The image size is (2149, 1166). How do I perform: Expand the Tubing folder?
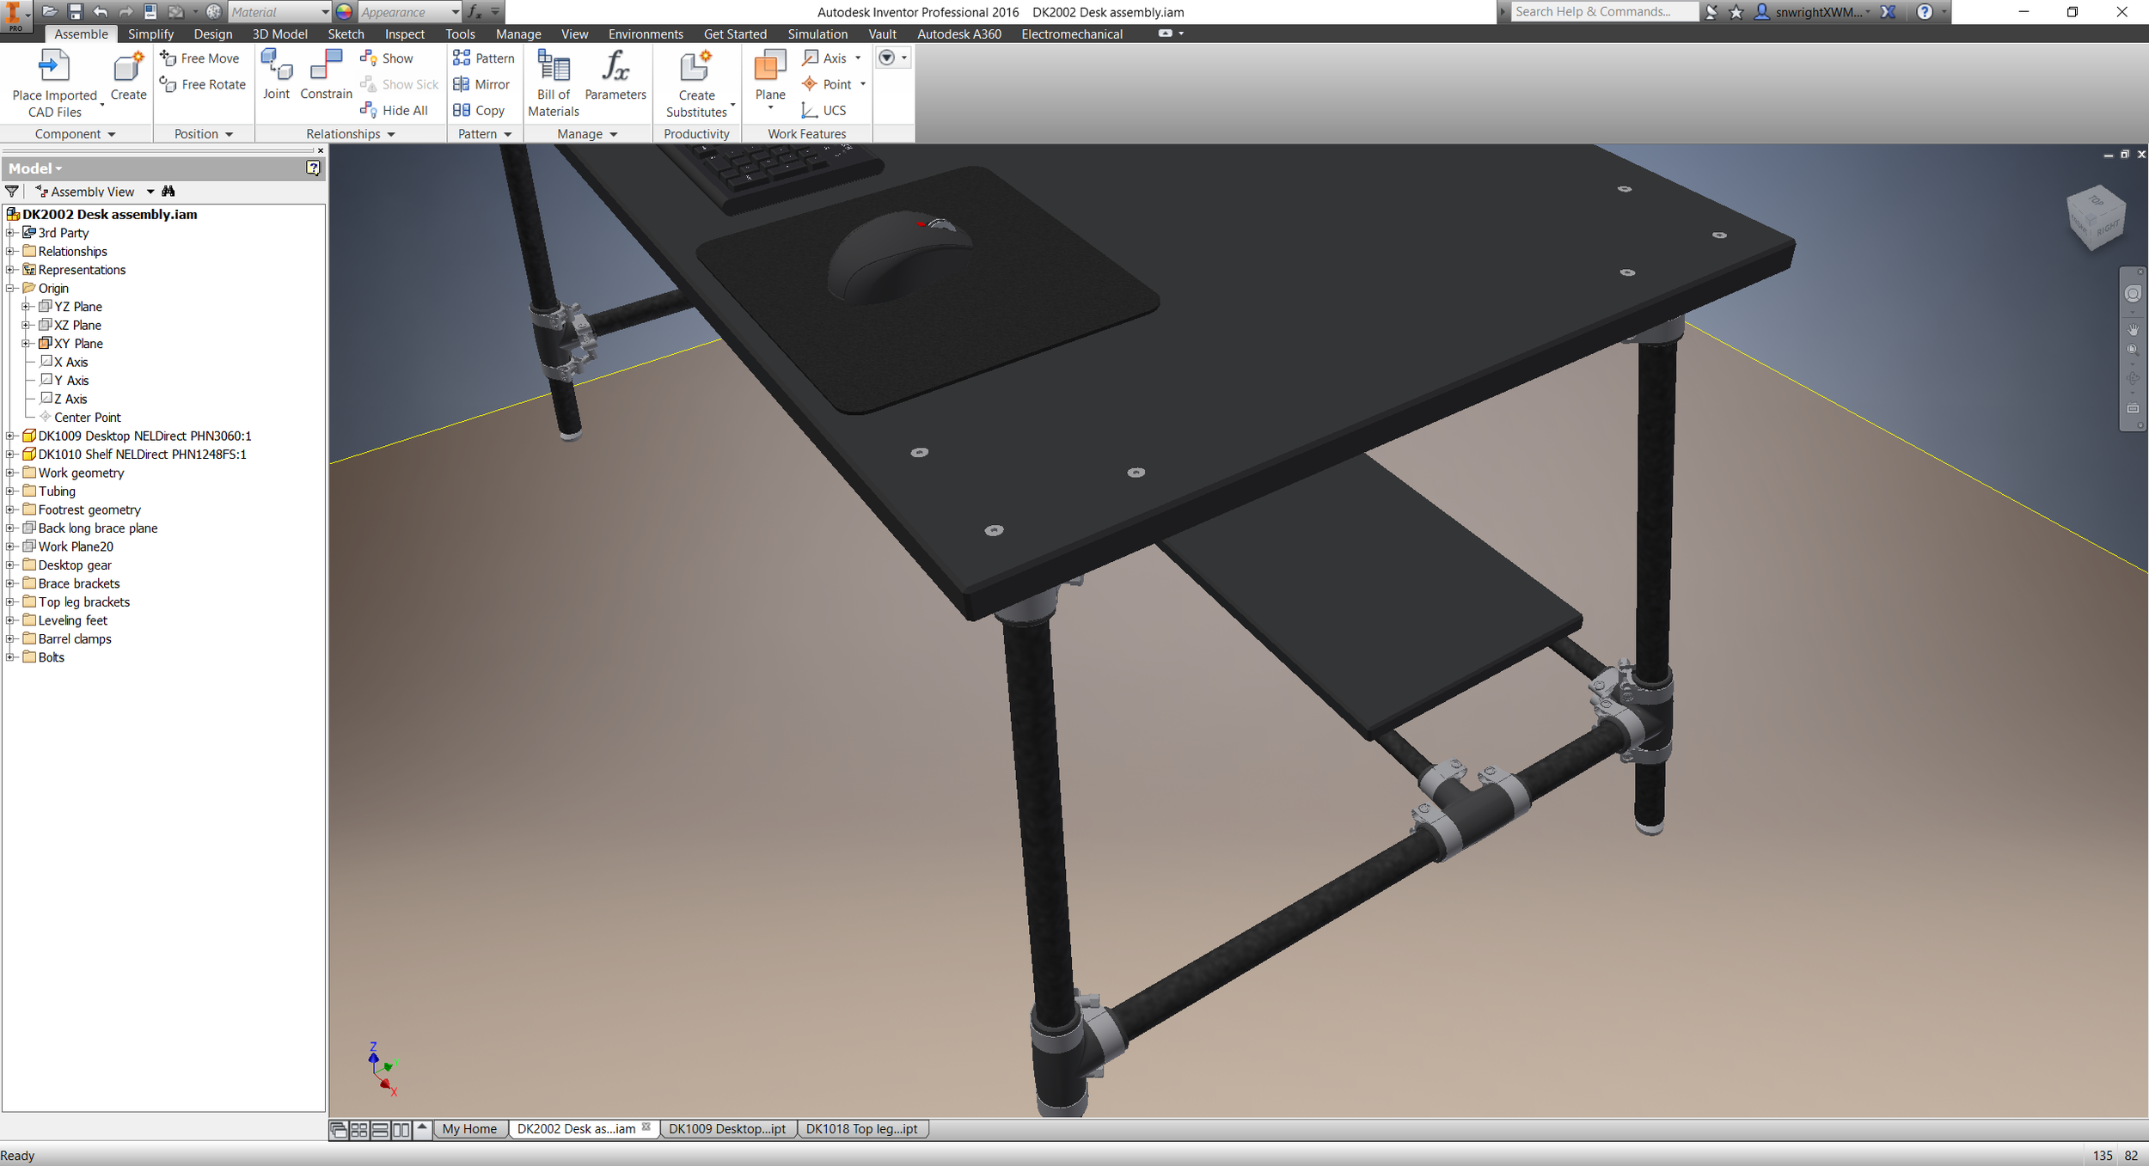point(10,491)
